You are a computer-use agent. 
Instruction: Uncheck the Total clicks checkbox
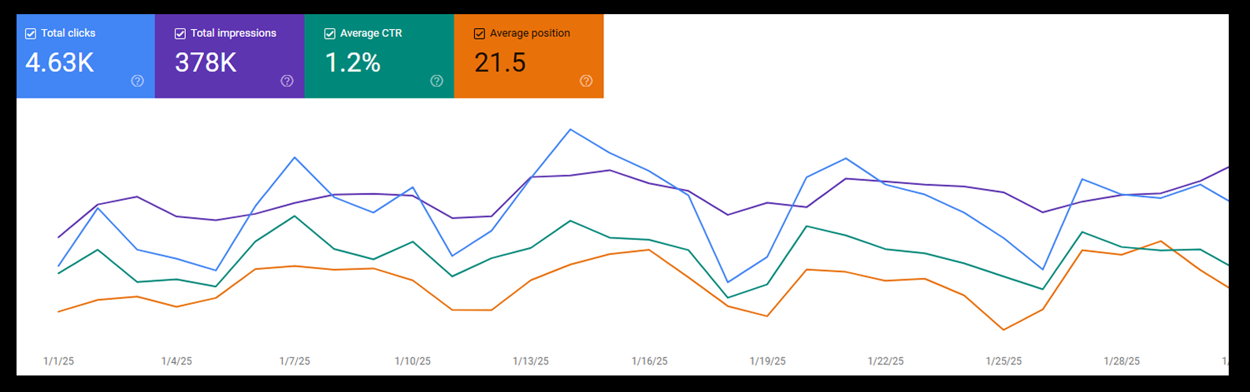click(x=31, y=34)
